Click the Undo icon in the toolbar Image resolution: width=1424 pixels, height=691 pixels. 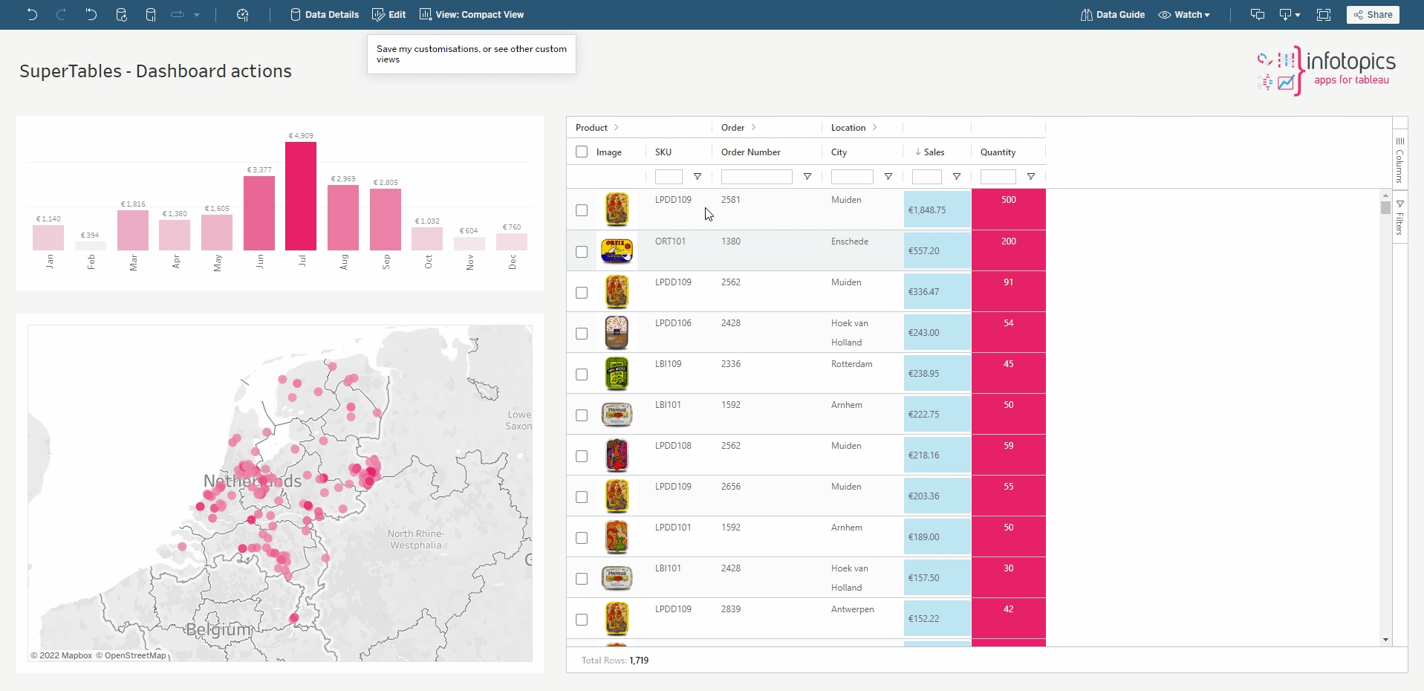pos(32,14)
